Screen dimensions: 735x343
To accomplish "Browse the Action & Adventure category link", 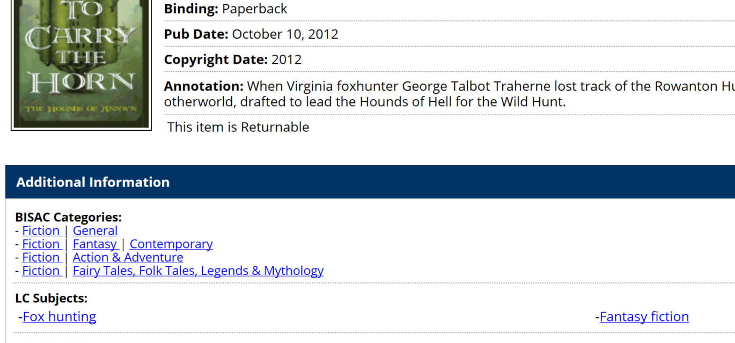I will tap(128, 258).
